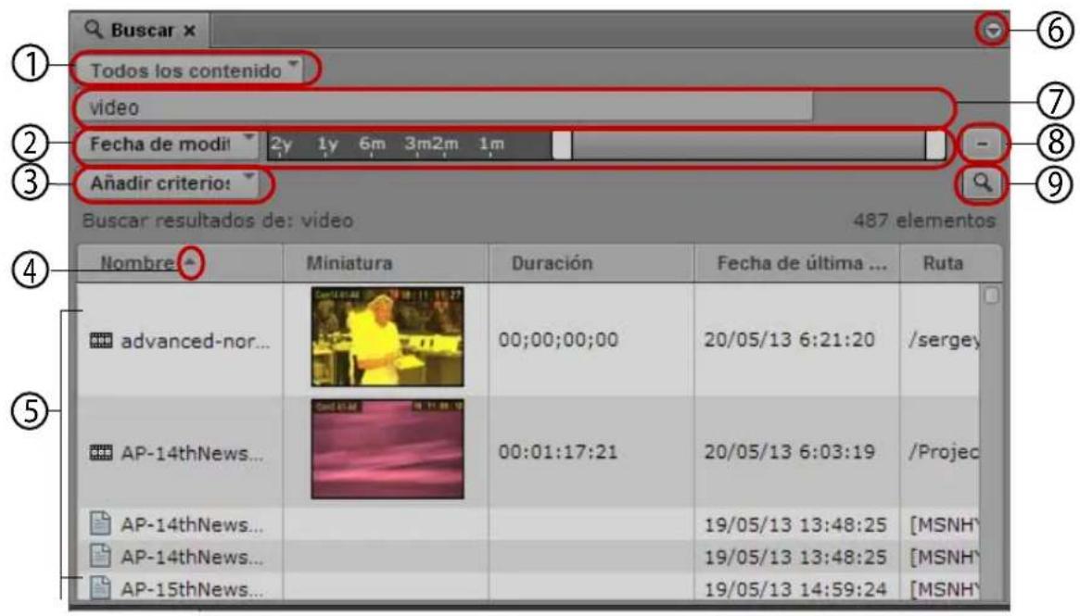Sort by the Ruta column header

click(950, 263)
